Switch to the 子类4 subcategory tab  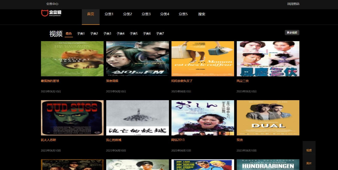[x=120, y=34]
